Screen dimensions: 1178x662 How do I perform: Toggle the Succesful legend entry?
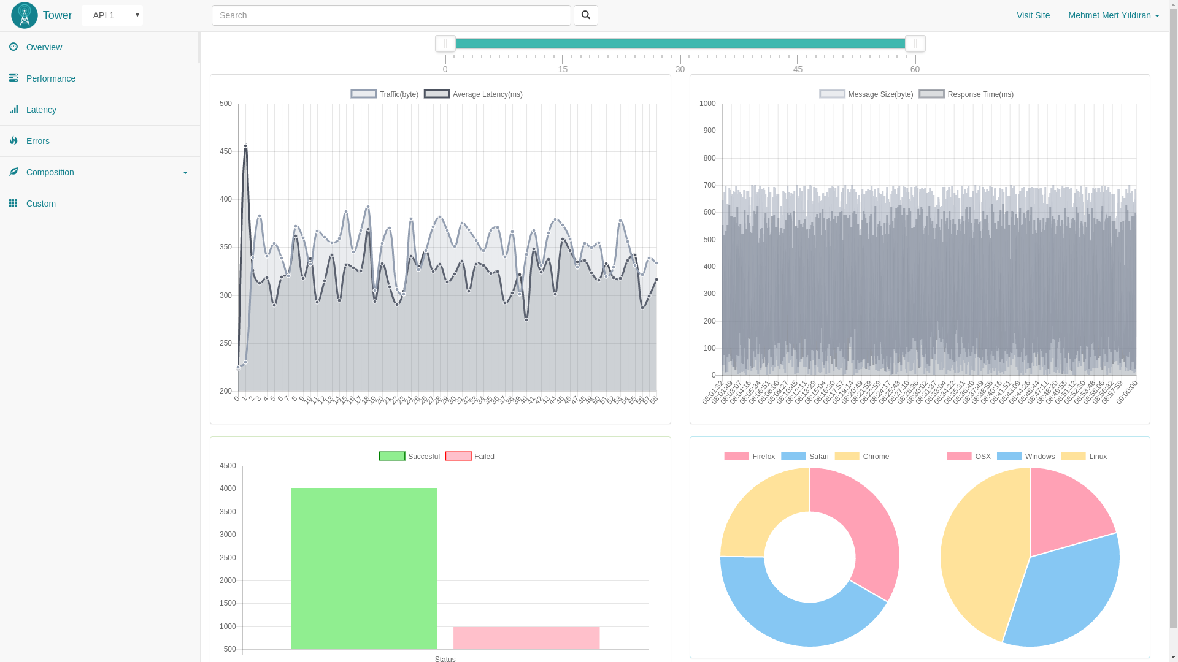[409, 457]
